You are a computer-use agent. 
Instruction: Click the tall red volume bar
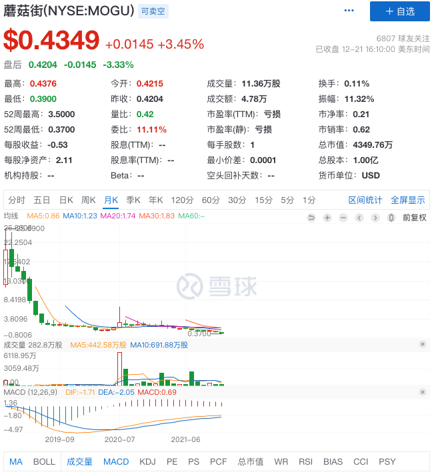pyautogui.click(x=119, y=369)
